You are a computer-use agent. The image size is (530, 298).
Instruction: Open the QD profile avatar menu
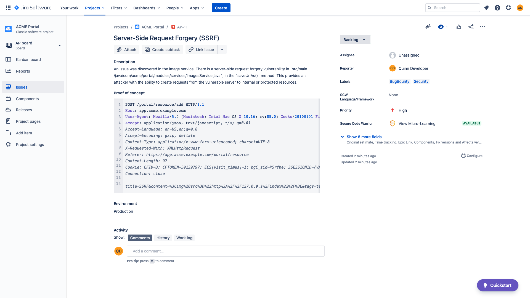click(520, 8)
